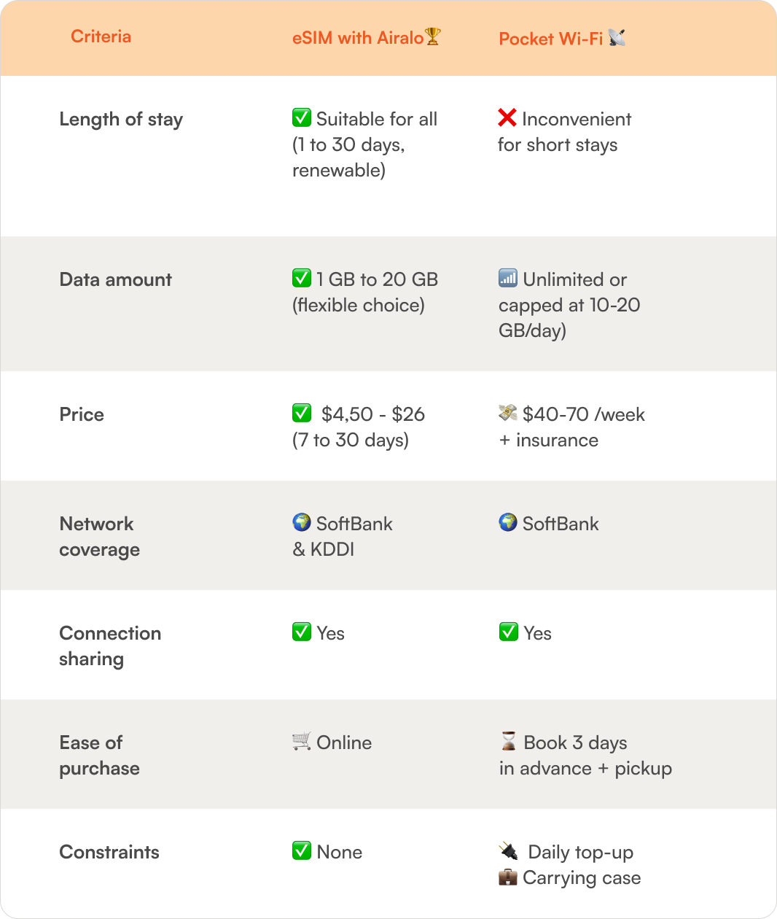
Task: Click the signal bars icon beside Unlimited
Action: tap(508, 278)
